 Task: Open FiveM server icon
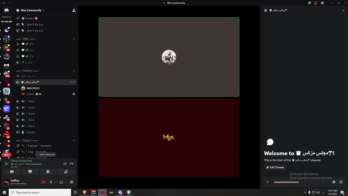[x=7, y=56]
